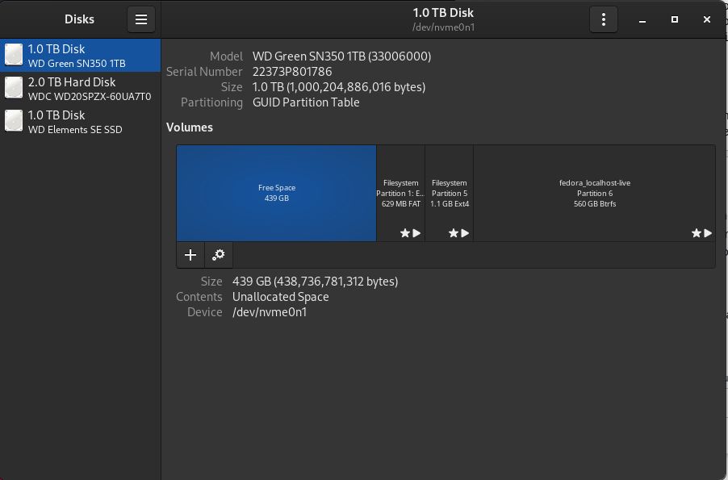
Task: Click the device path /dev/nvme0n1 below Contents
Action: click(270, 312)
